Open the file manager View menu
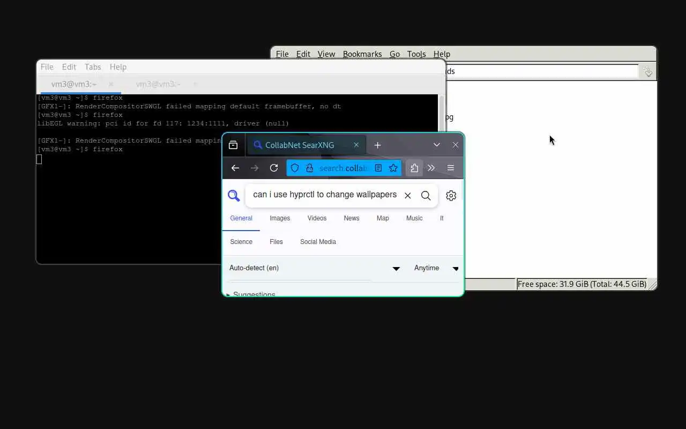Image resolution: width=686 pixels, height=429 pixels. point(326,54)
